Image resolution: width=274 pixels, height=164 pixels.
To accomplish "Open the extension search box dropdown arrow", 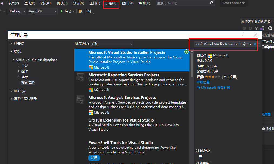I will coord(259,44).
